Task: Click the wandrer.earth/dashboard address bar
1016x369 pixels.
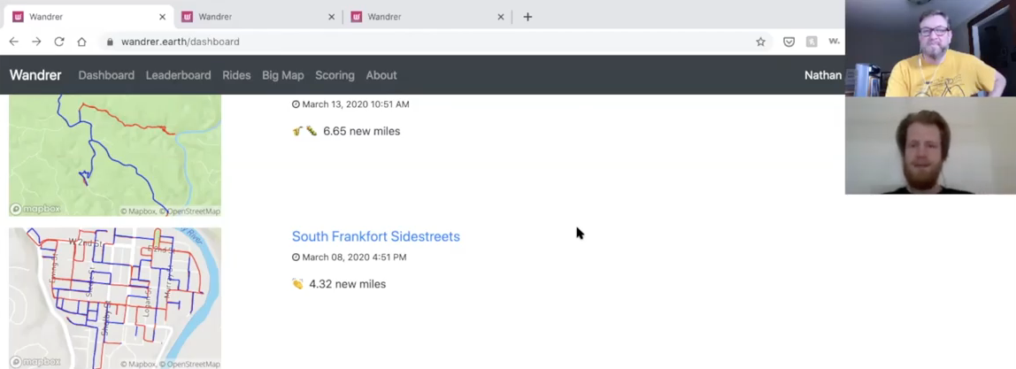Action: tap(435, 42)
